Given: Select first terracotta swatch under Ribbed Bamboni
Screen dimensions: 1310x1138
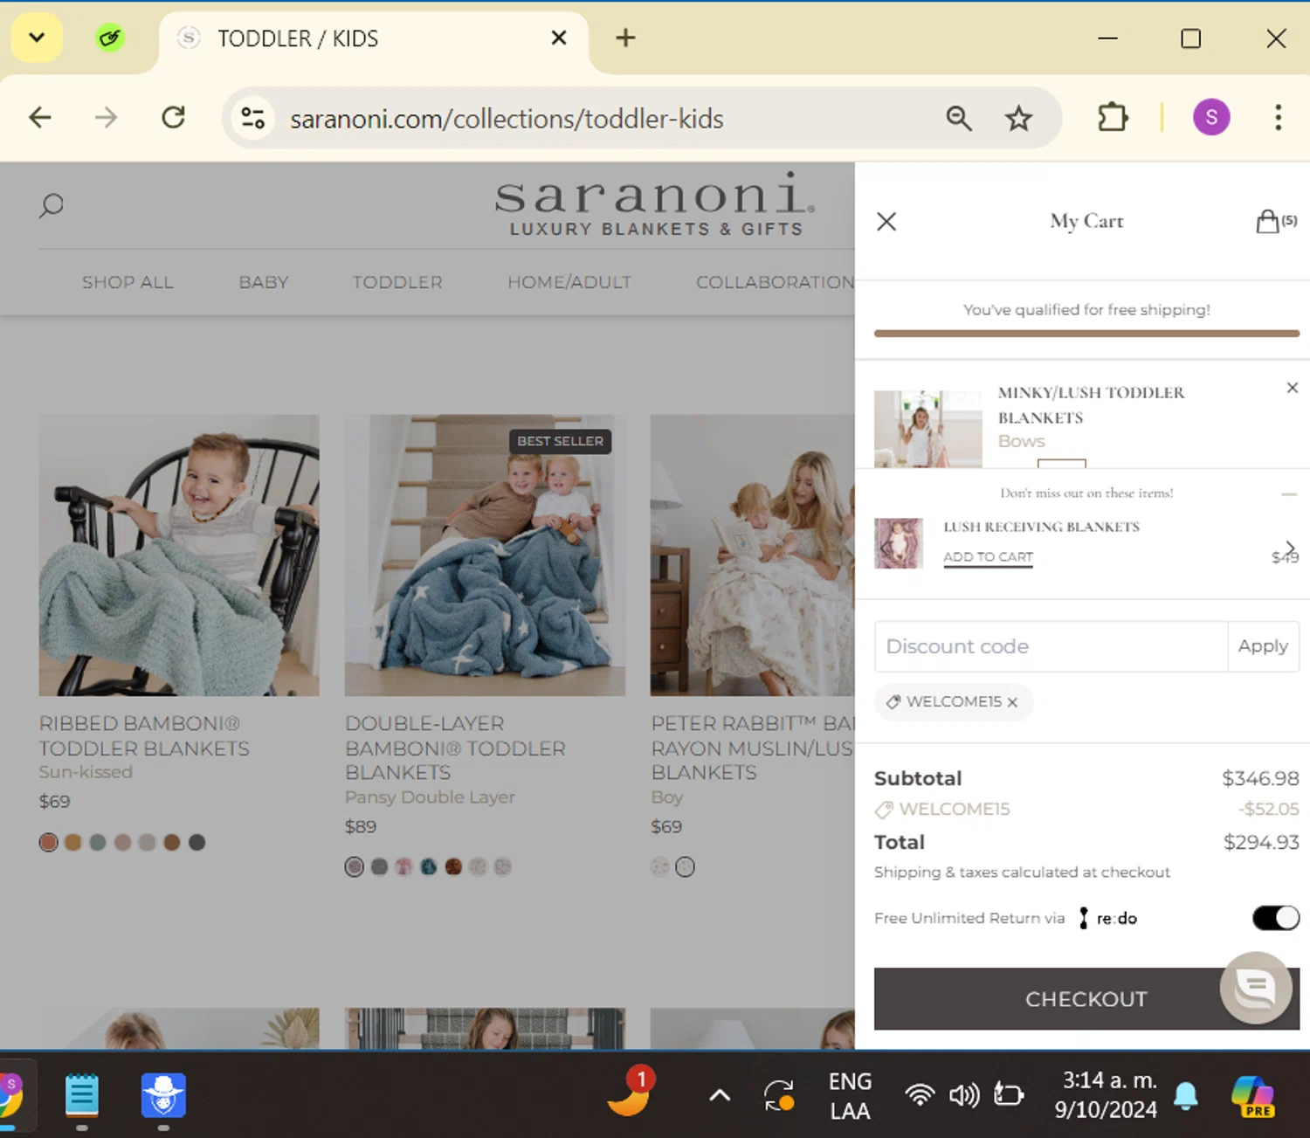Looking at the screenshot, I should [49, 842].
